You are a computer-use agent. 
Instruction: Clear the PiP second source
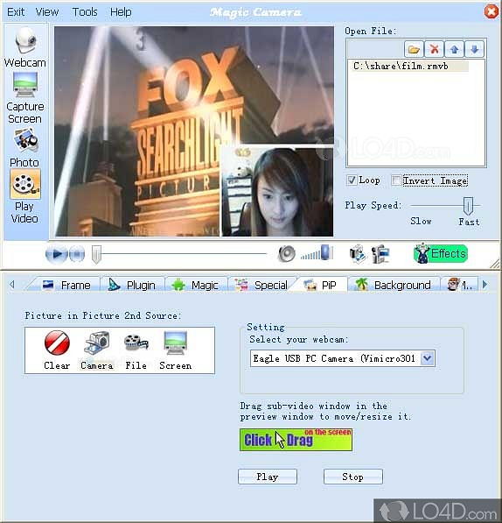click(x=57, y=350)
